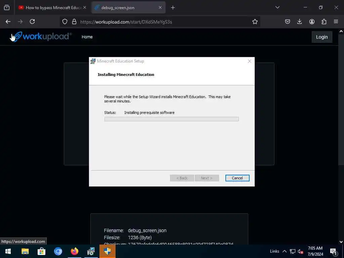344x258 pixels.
Task: Click the filesize 1236 (Byte) text
Action: 140,238
